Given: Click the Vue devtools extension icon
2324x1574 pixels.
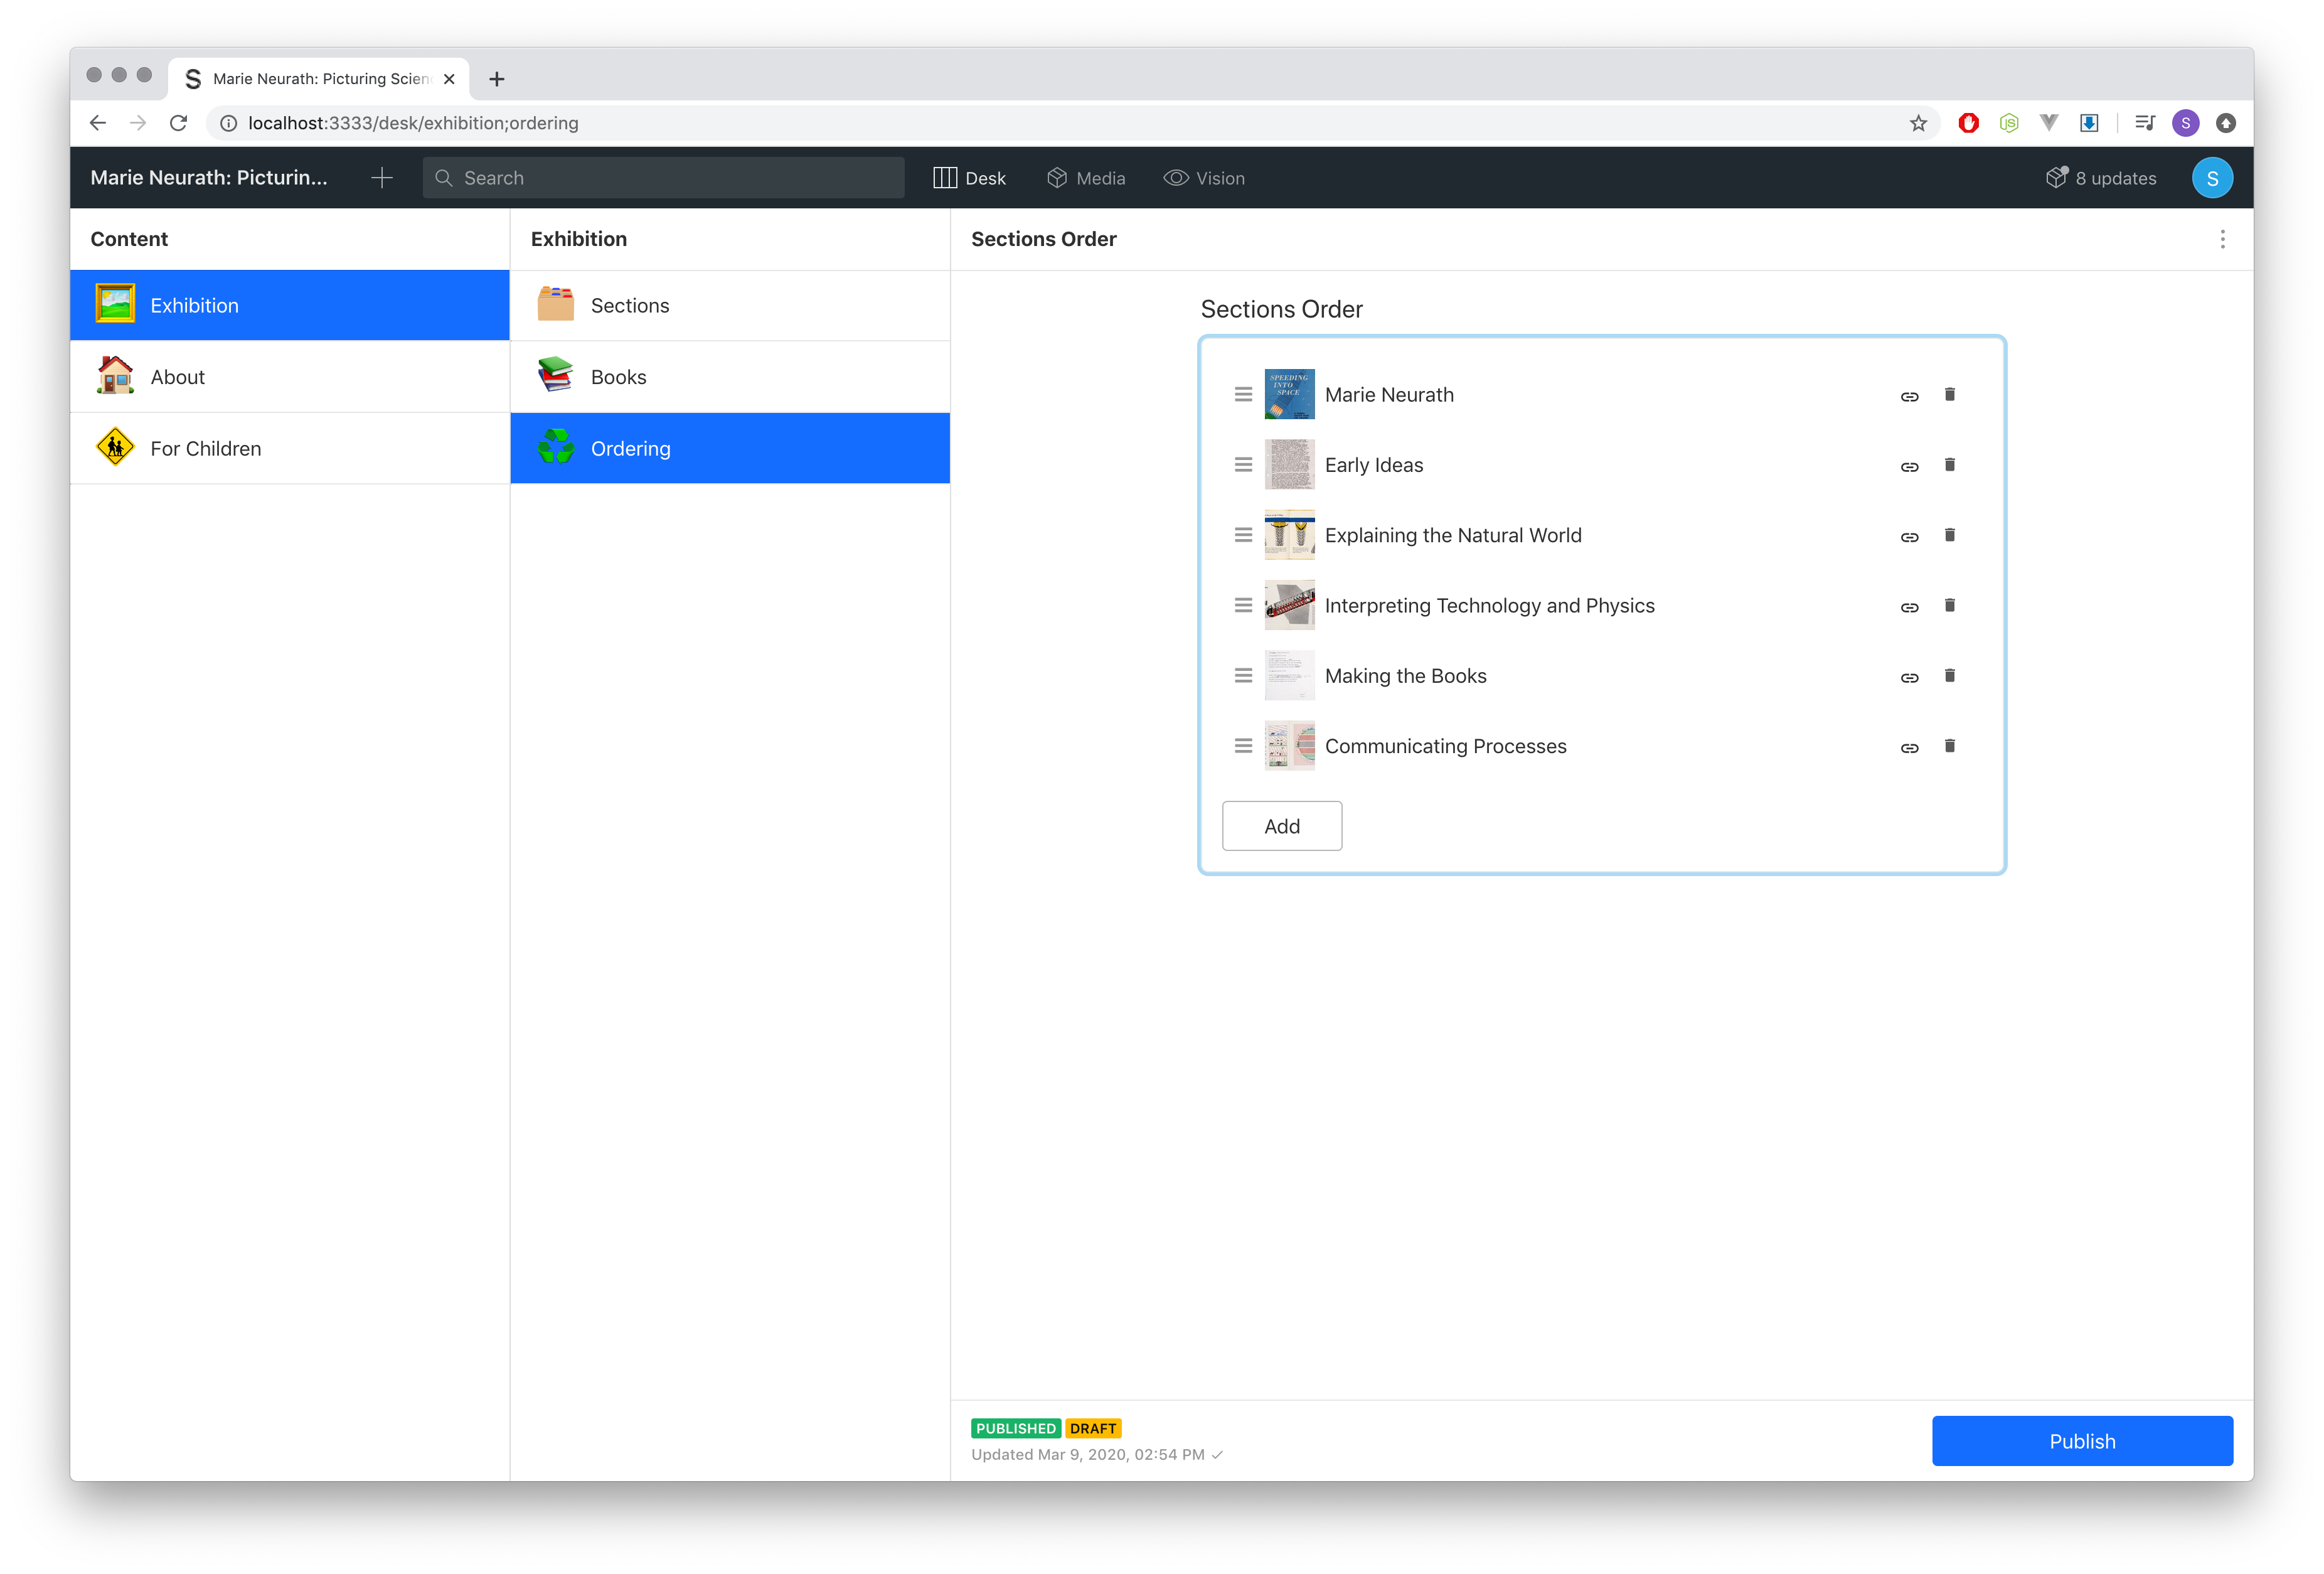Looking at the screenshot, I should click(x=2048, y=123).
